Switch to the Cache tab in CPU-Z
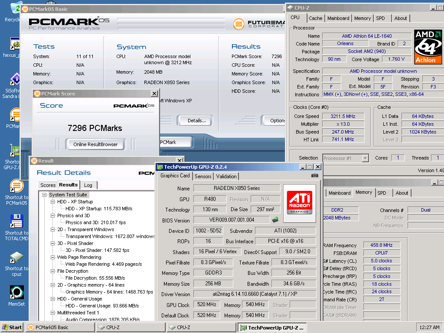The image size is (444, 333). pyautogui.click(x=316, y=18)
